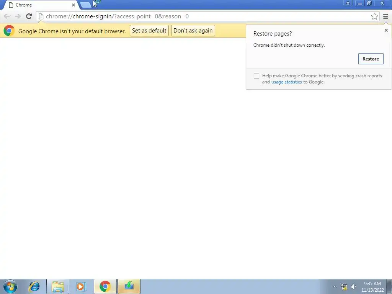This screenshot has height=294, width=392.
Task: Click Don't ask again button
Action: (x=193, y=31)
